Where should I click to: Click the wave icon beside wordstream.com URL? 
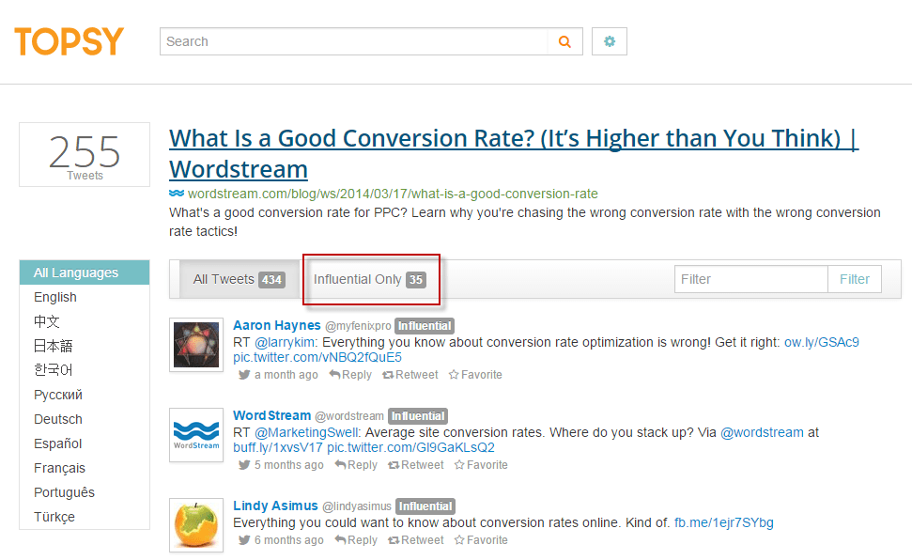coord(177,194)
